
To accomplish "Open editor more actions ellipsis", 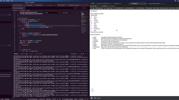I will pos(88,8).
